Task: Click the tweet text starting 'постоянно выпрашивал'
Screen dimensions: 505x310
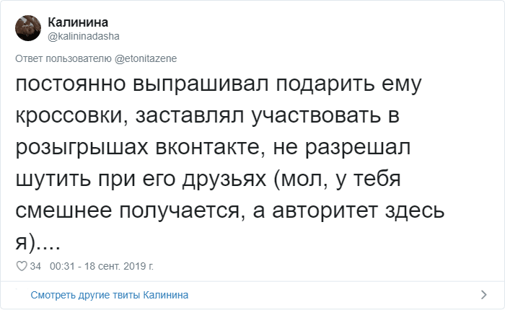Action: coord(216,84)
